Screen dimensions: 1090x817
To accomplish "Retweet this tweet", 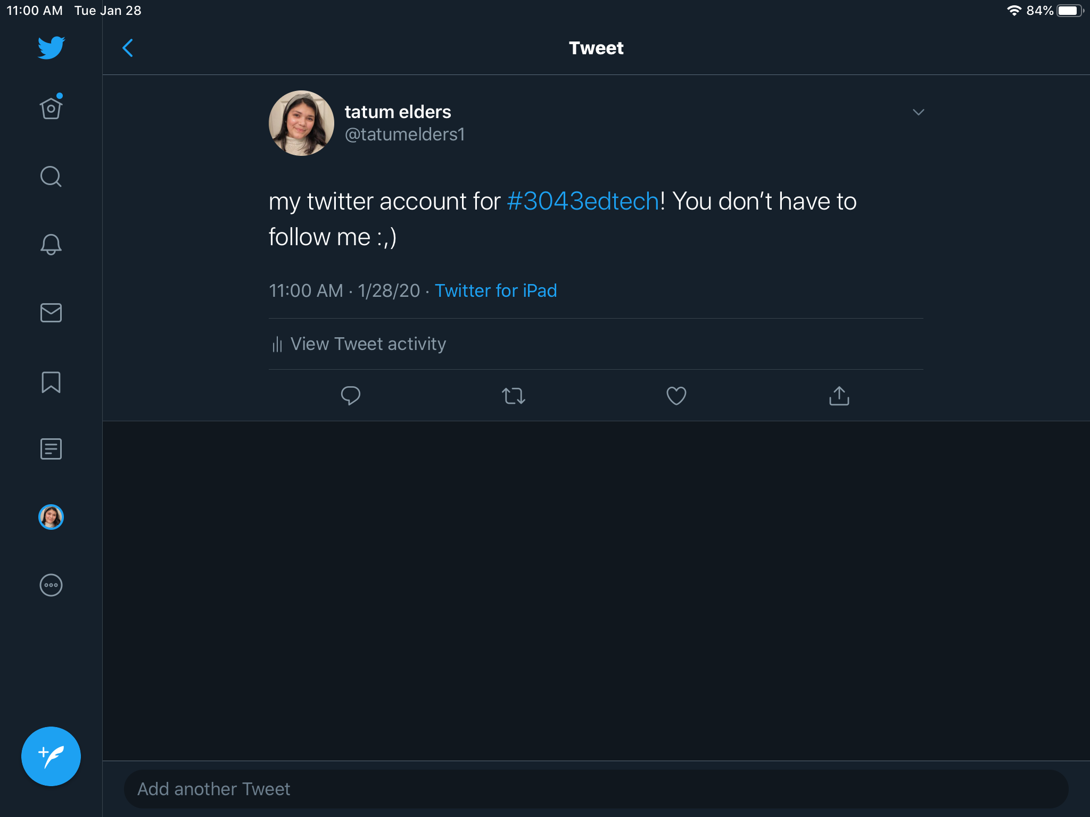I will [514, 396].
